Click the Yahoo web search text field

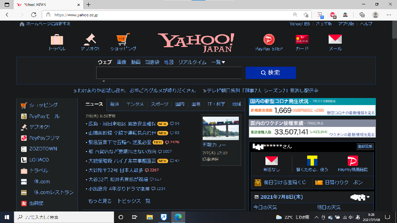[x=169, y=73]
